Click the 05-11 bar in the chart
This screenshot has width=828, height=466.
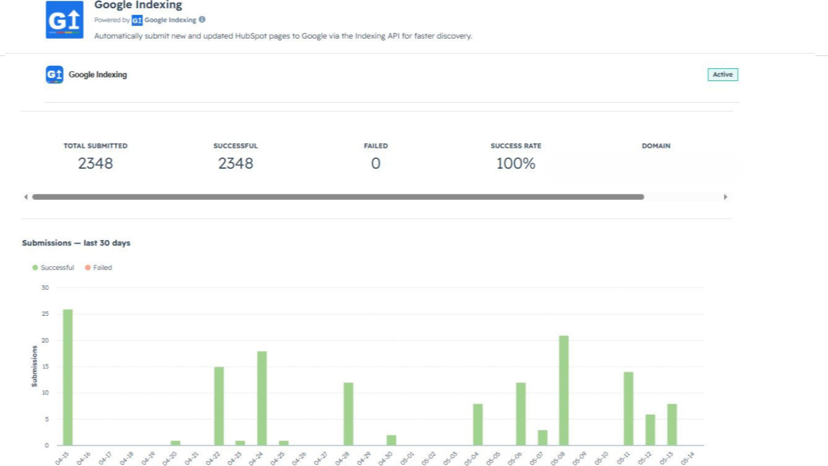(x=628, y=408)
